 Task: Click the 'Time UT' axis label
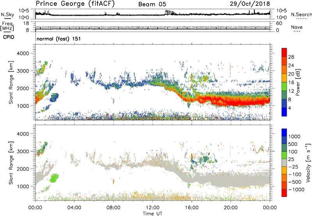(x=152, y=214)
